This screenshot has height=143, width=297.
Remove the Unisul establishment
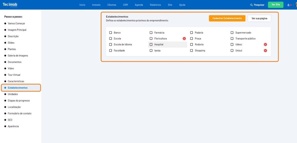[x=265, y=51]
